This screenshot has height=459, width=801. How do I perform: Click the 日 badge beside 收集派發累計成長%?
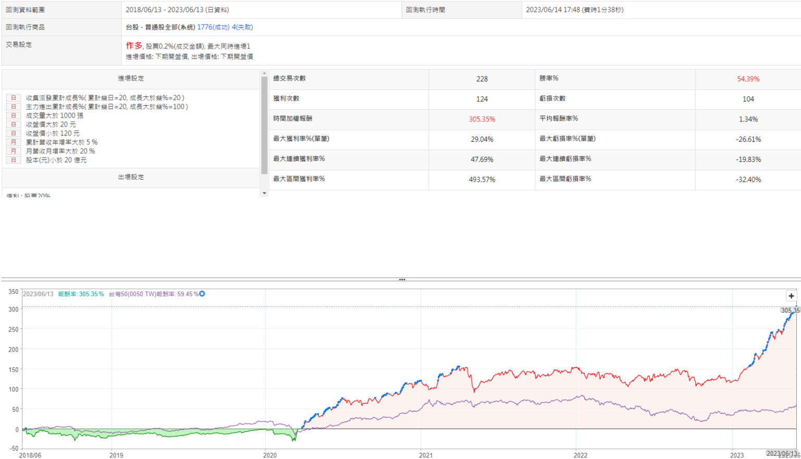[x=14, y=98]
